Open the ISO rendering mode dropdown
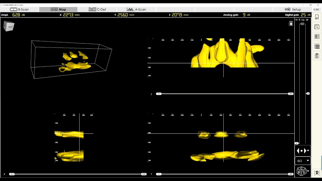The width and height of the screenshot is (322, 181). pyautogui.click(x=303, y=161)
